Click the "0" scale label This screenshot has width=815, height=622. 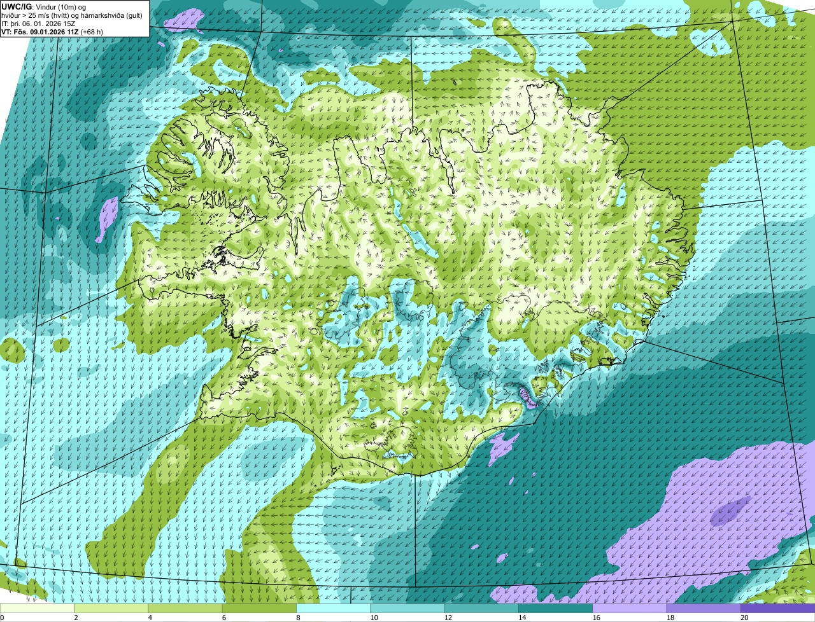(x=3, y=618)
